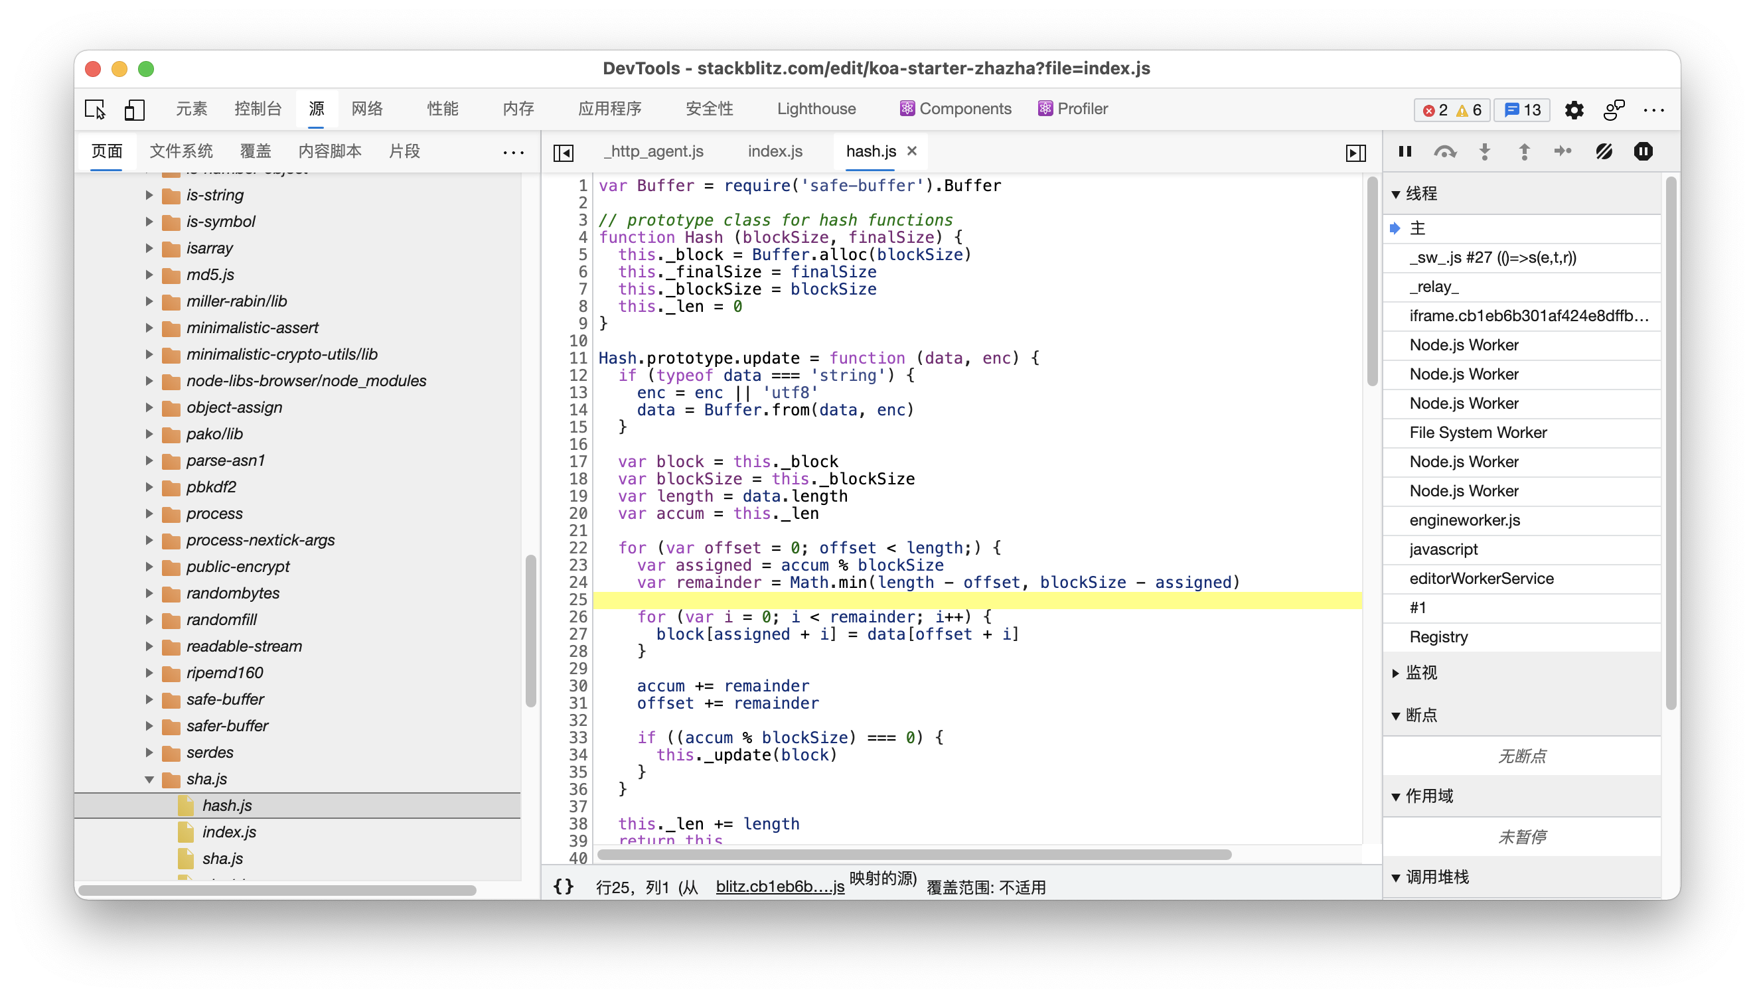Open DevTools settings gear
The width and height of the screenshot is (1755, 998).
click(x=1573, y=109)
